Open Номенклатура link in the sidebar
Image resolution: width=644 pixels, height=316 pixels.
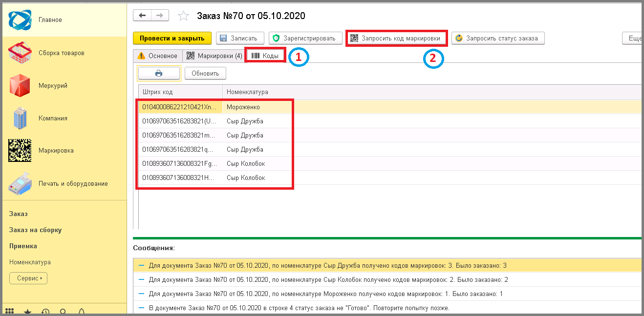click(x=30, y=262)
